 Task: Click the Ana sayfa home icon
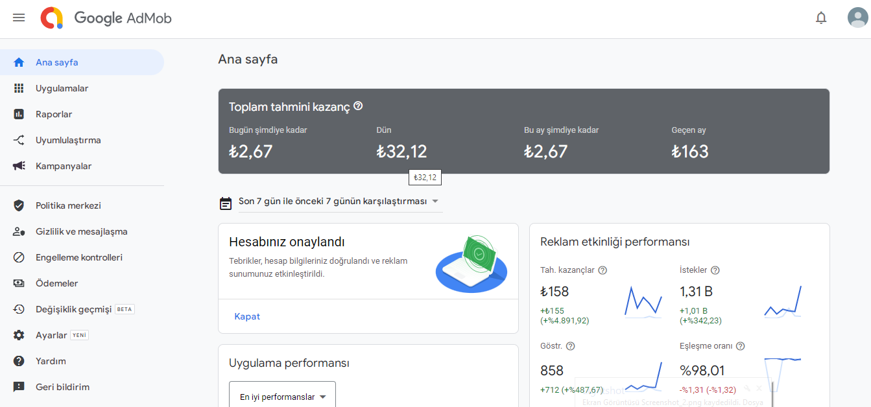click(x=19, y=62)
